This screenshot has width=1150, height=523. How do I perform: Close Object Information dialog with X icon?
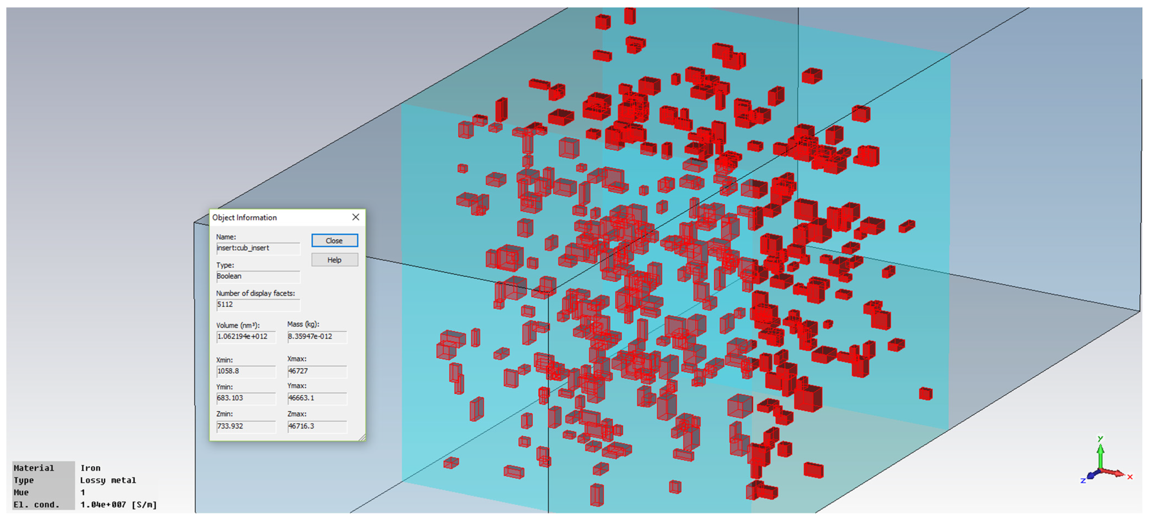tap(355, 217)
